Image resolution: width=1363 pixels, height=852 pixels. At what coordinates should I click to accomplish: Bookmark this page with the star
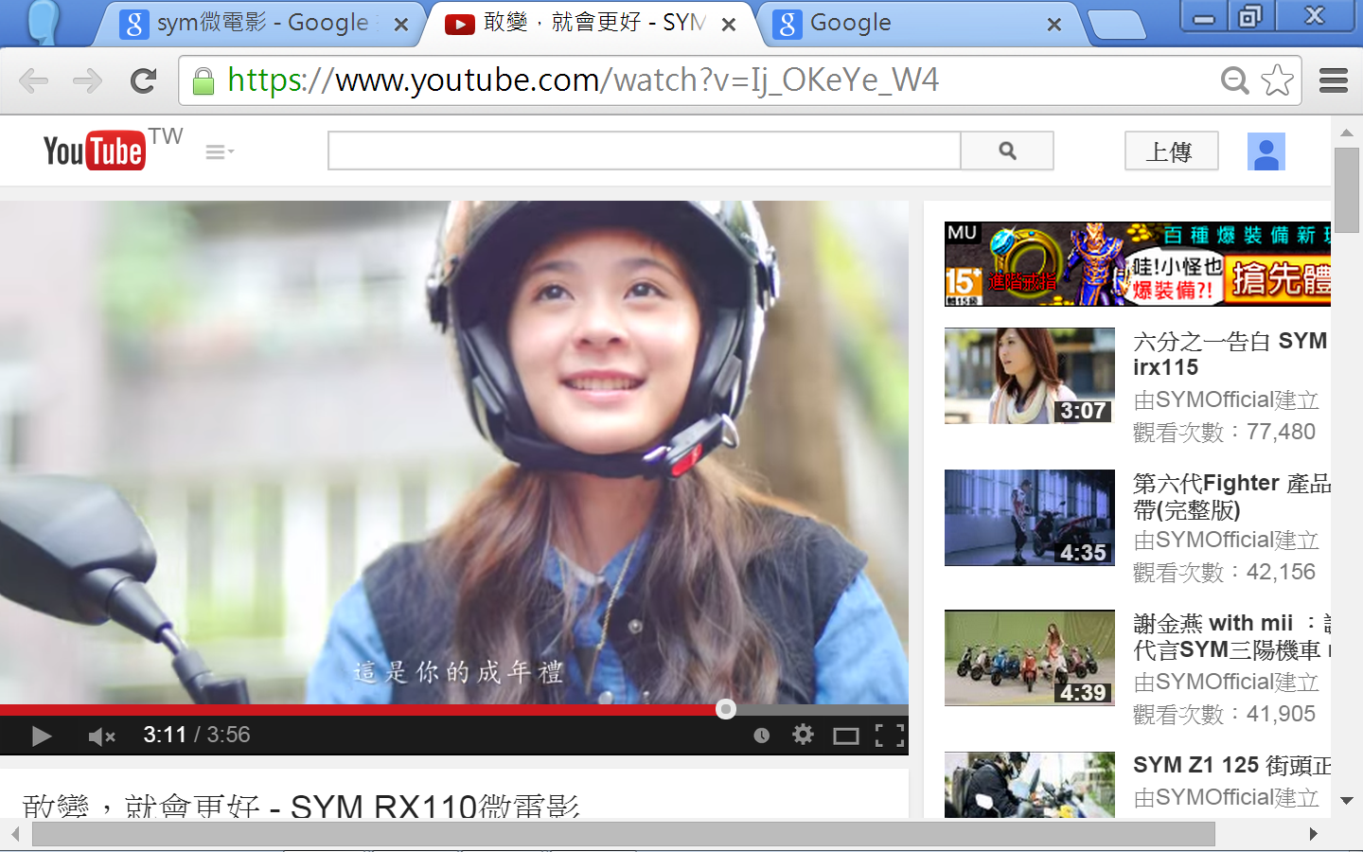[1277, 80]
